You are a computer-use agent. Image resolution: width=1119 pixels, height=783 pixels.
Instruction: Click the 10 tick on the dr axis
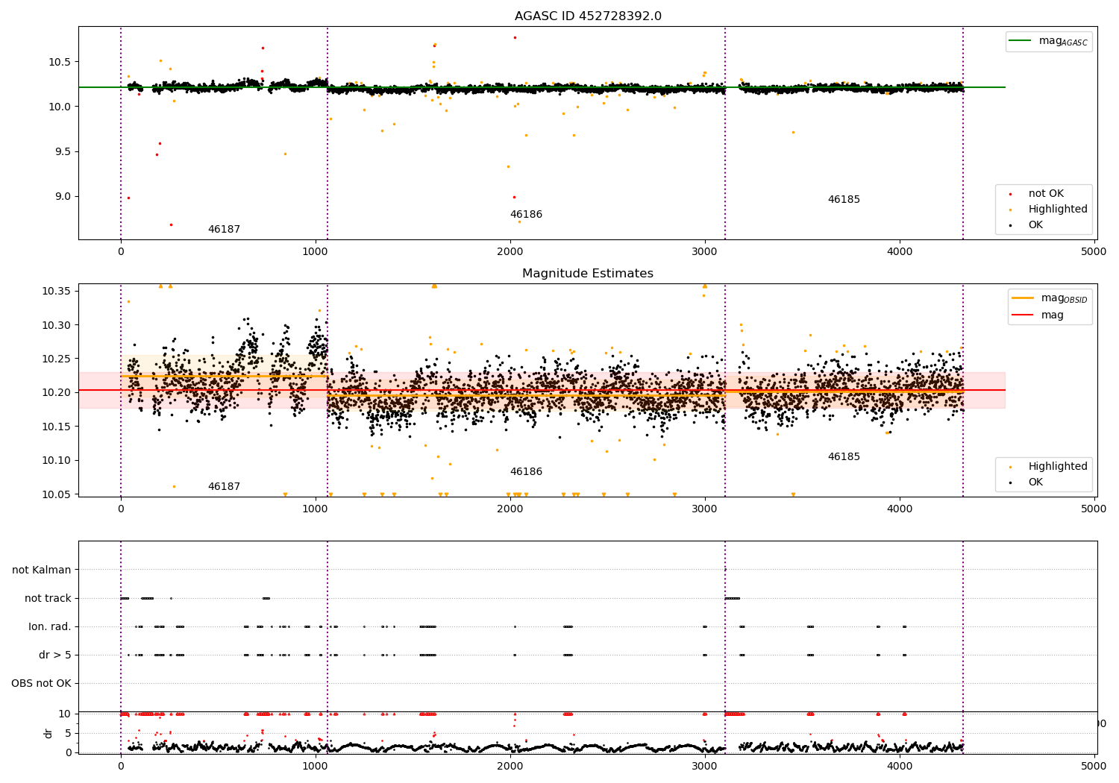[64, 714]
